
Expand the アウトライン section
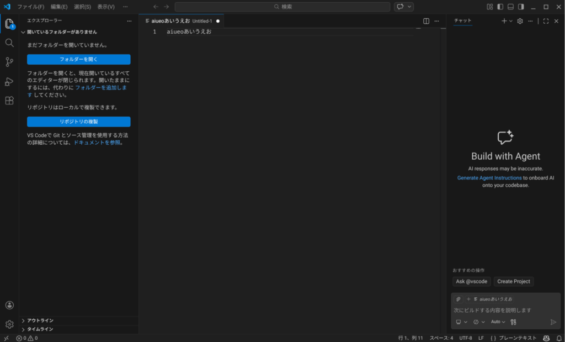40,320
